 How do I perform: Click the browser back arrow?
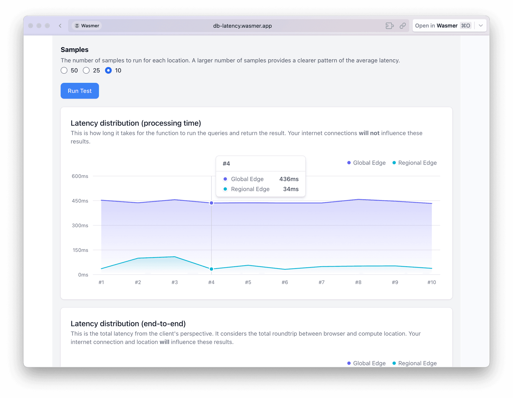pyautogui.click(x=60, y=26)
